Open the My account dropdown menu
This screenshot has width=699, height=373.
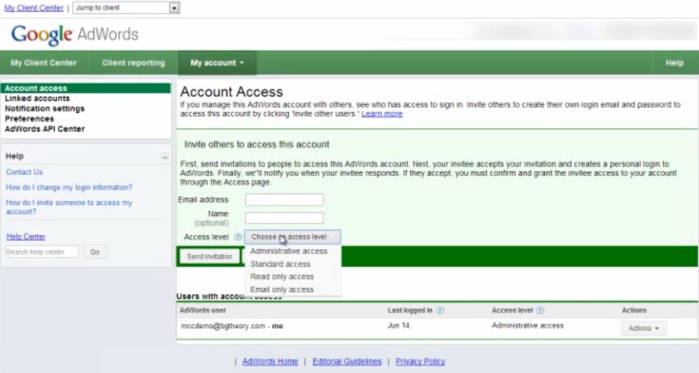pos(217,63)
